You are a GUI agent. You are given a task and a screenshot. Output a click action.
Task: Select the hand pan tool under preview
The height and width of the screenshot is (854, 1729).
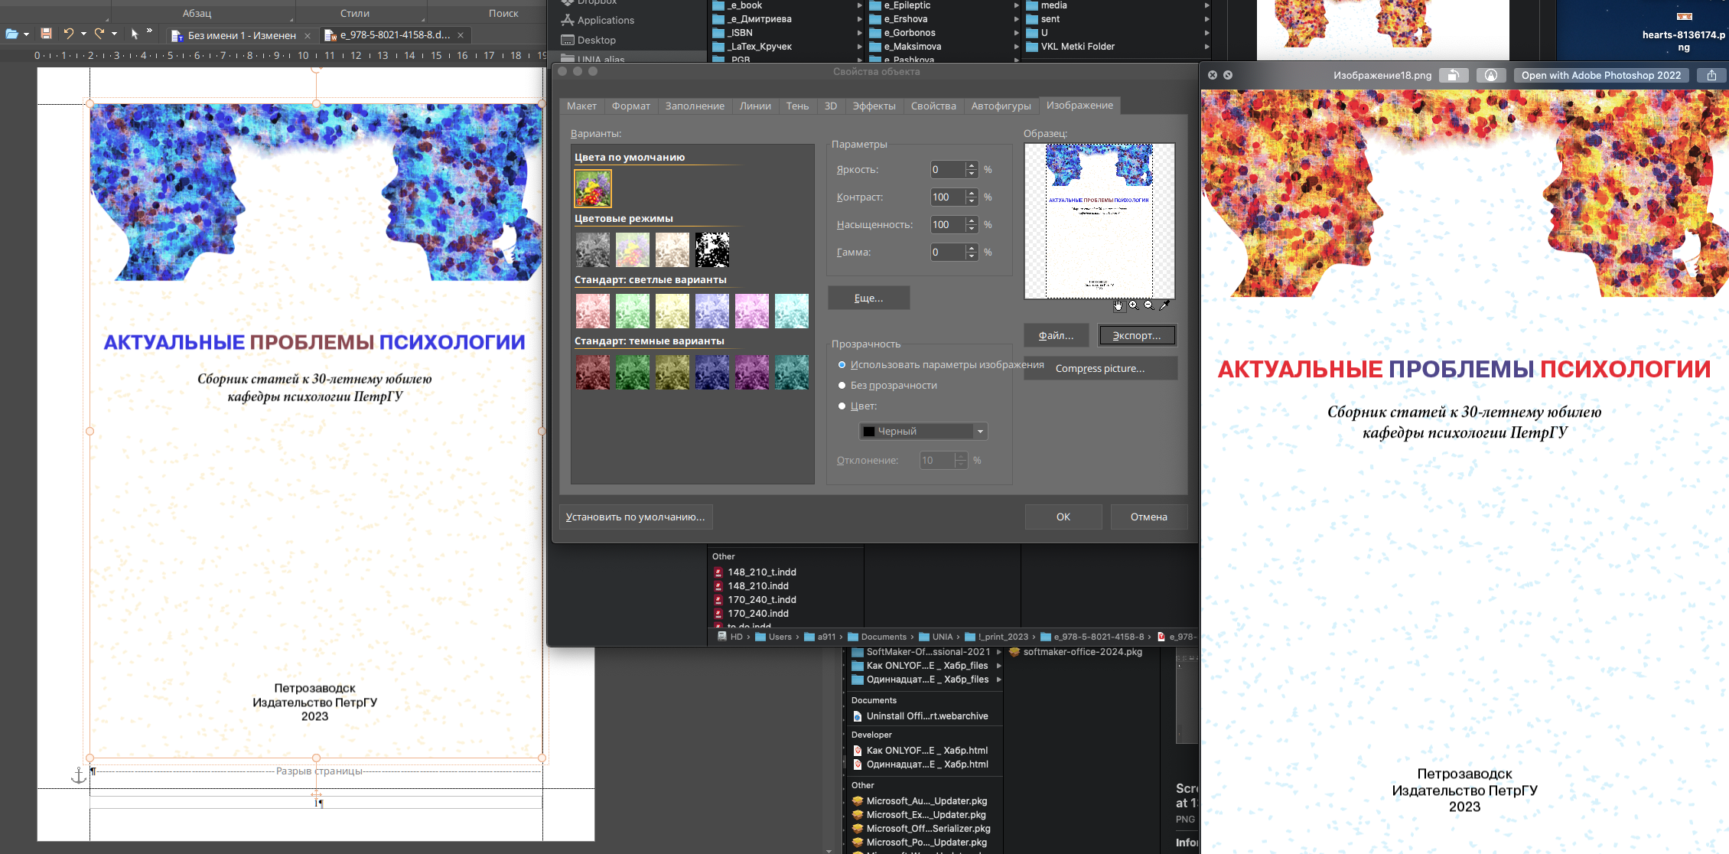point(1119,305)
